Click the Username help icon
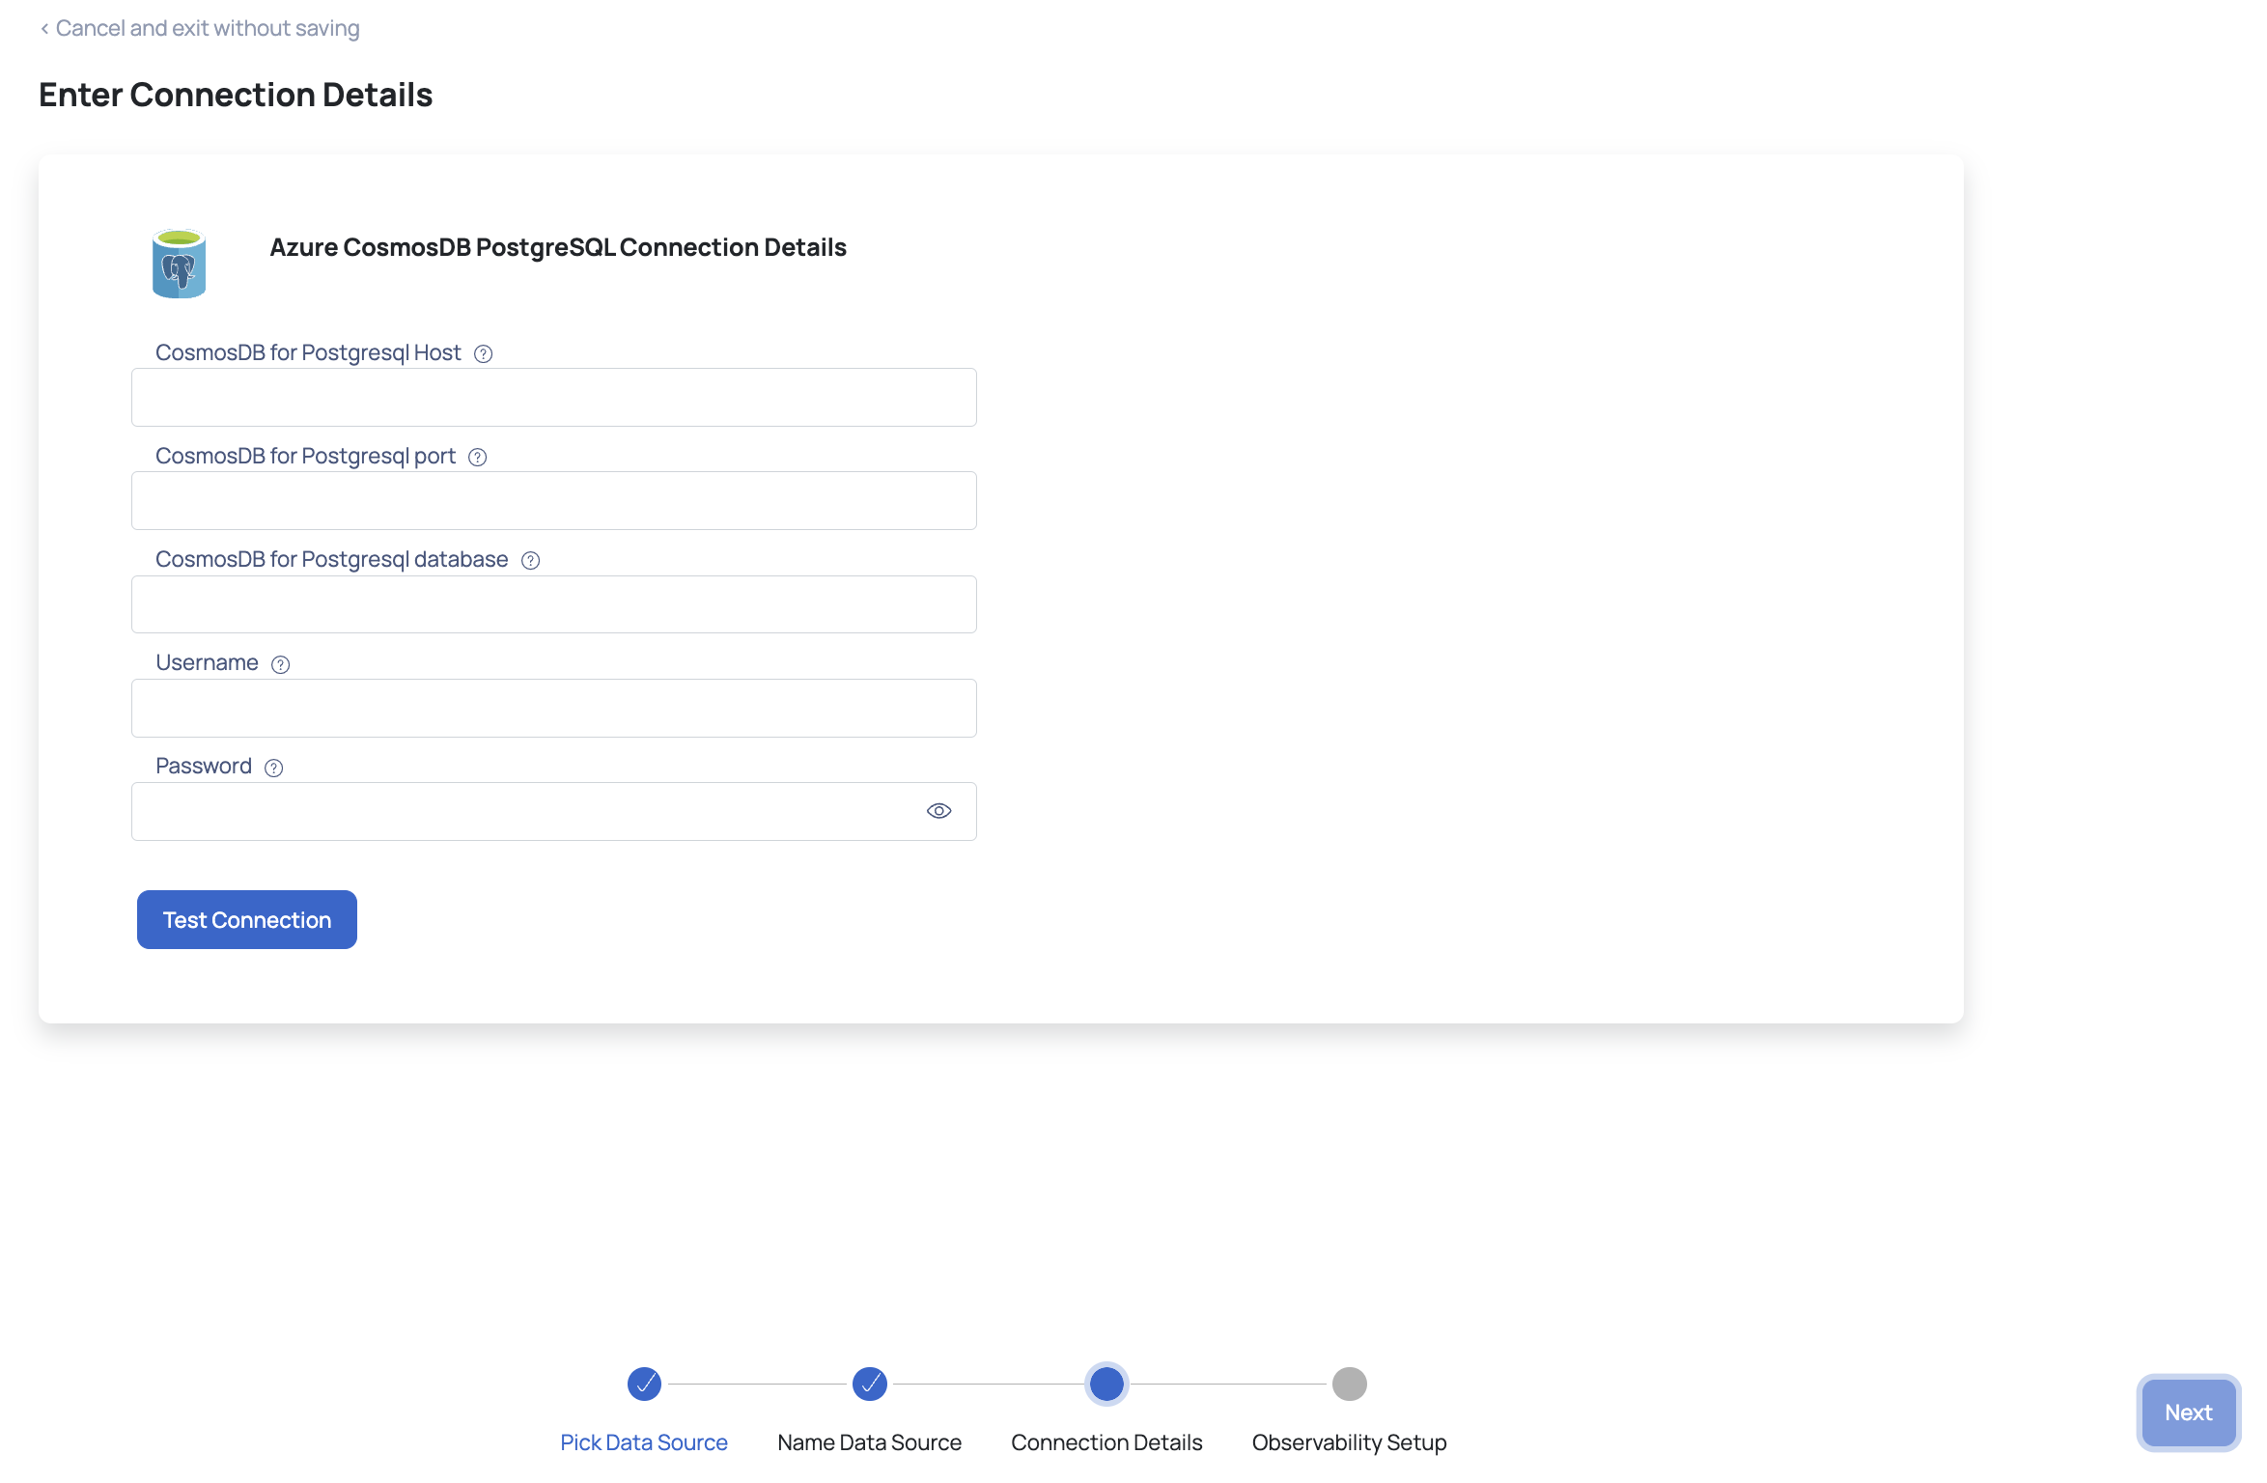The width and height of the screenshot is (2267, 1483). (x=281, y=664)
